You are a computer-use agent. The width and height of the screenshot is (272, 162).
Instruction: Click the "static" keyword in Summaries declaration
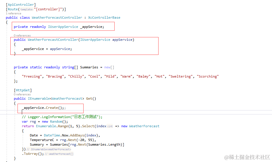tap(36, 67)
